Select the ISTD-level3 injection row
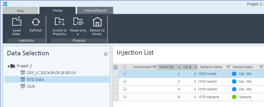 [x=188, y=89]
